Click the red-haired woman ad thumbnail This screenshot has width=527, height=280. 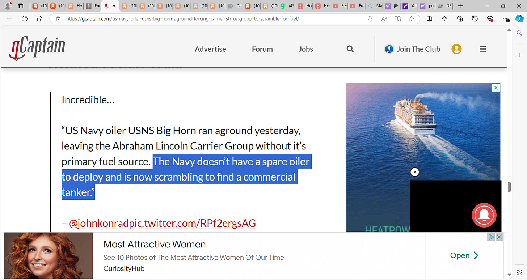tap(49, 255)
